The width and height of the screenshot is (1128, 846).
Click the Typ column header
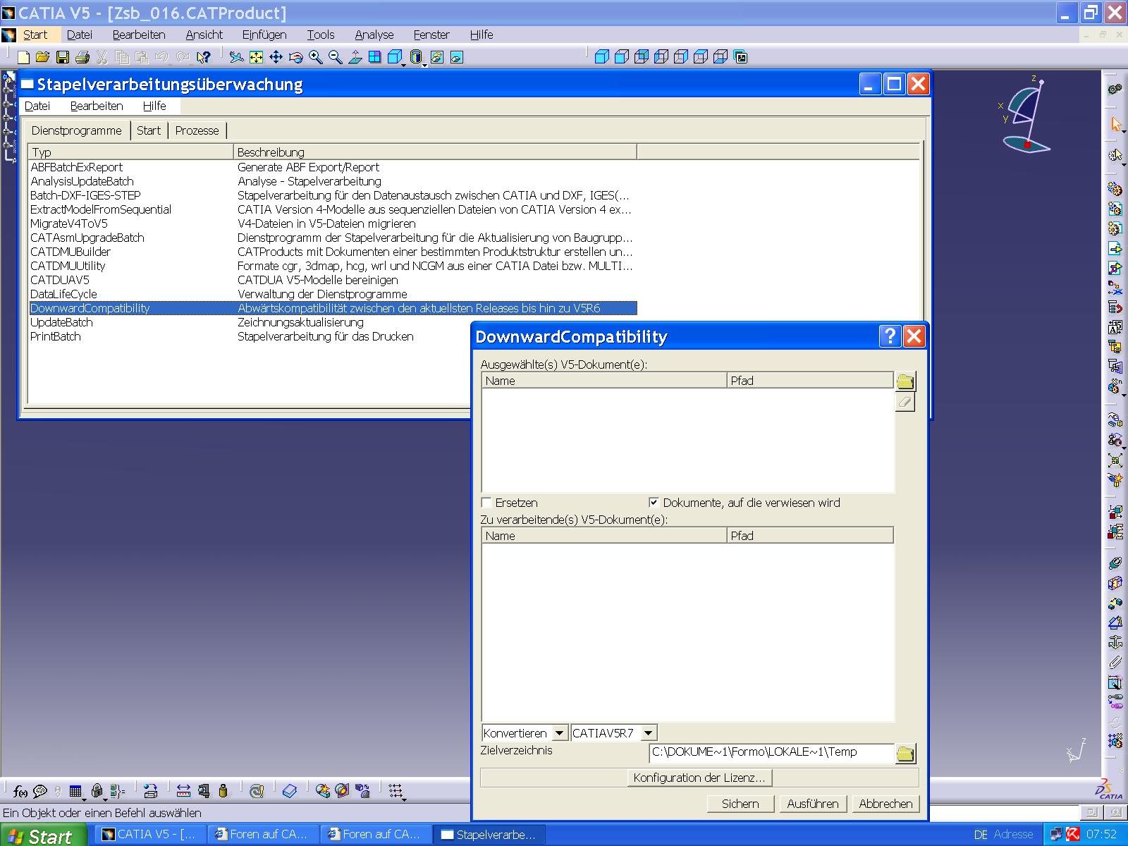point(131,152)
